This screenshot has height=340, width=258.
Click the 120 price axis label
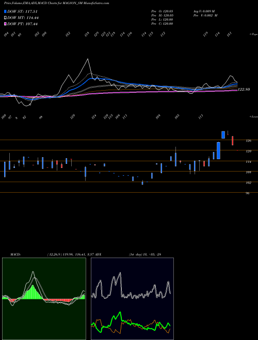click(x=248, y=151)
